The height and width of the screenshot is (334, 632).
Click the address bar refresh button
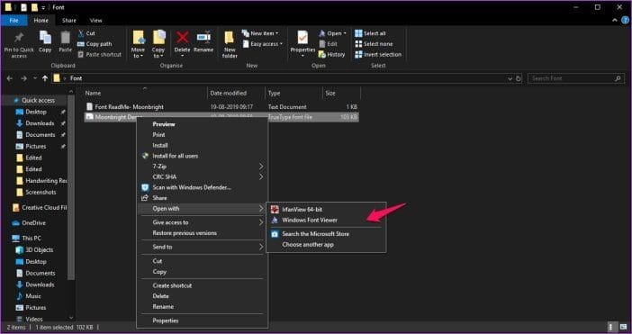coord(519,78)
